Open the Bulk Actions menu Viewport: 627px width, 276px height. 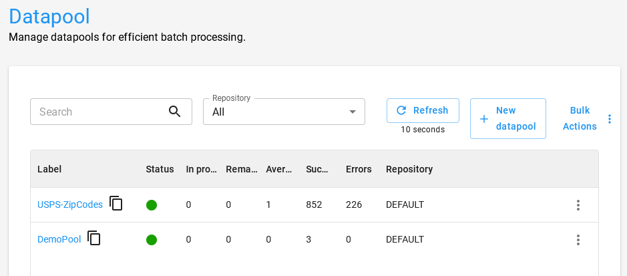pyautogui.click(x=580, y=118)
